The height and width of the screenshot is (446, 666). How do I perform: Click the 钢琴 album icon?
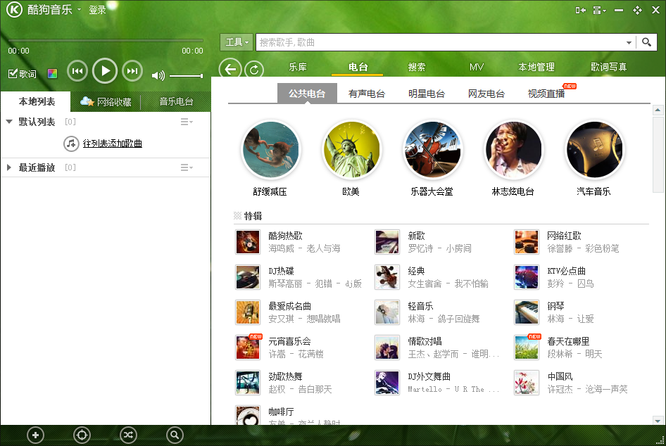(527, 312)
